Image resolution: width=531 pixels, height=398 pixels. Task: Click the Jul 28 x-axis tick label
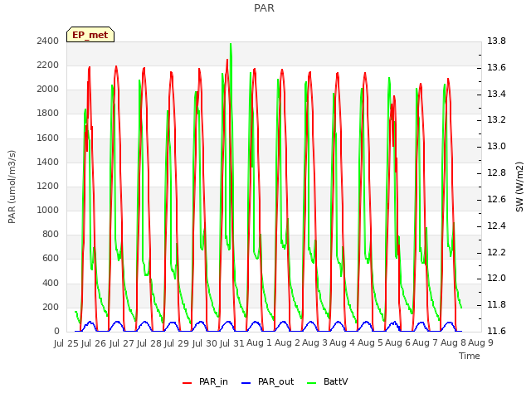[150, 343]
